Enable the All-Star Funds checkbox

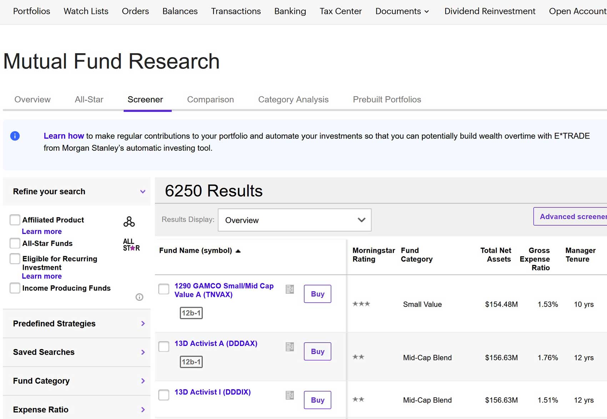coord(15,243)
